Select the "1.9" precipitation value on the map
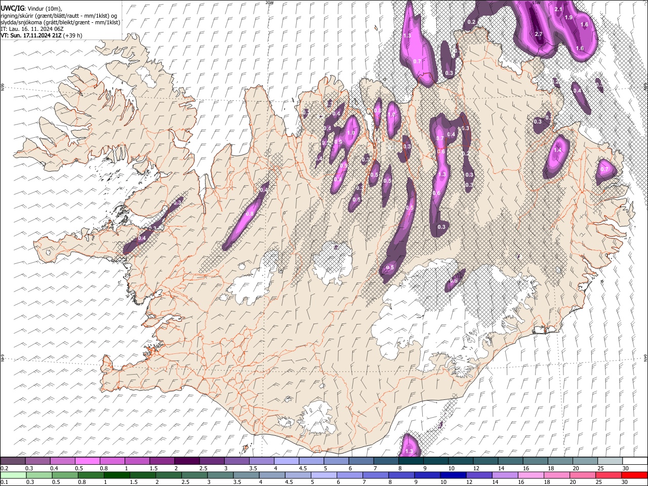Screen dimensions: 648x486 [569, 17]
